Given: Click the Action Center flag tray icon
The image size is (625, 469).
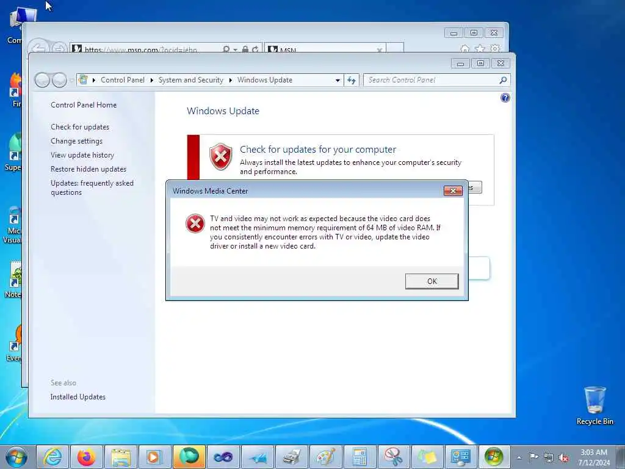Looking at the screenshot, I should [x=533, y=457].
